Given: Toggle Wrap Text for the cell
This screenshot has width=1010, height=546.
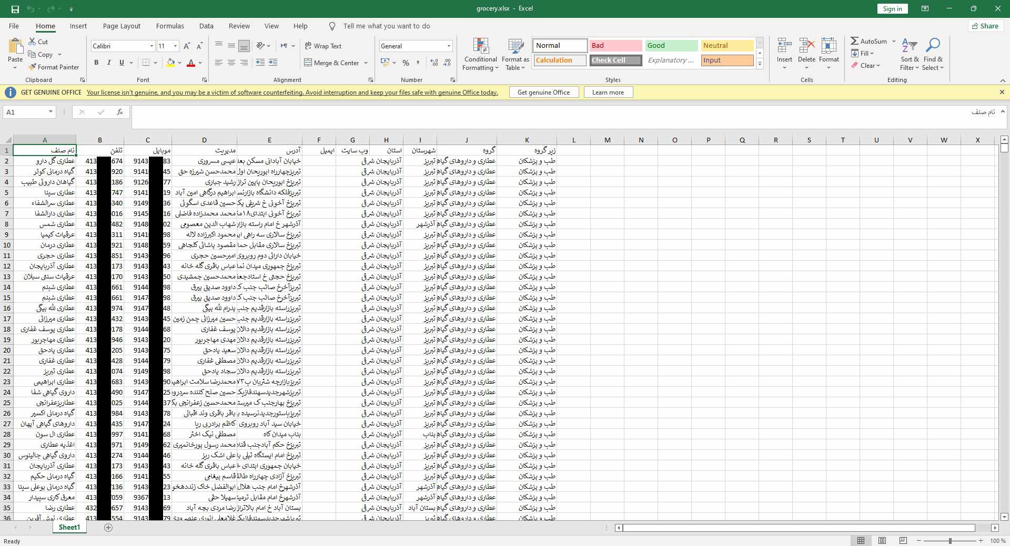Looking at the screenshot, I should click(x=323, y=46).
